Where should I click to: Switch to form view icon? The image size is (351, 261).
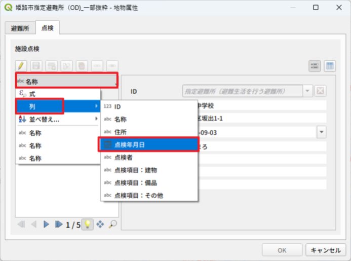click(315, 66)
